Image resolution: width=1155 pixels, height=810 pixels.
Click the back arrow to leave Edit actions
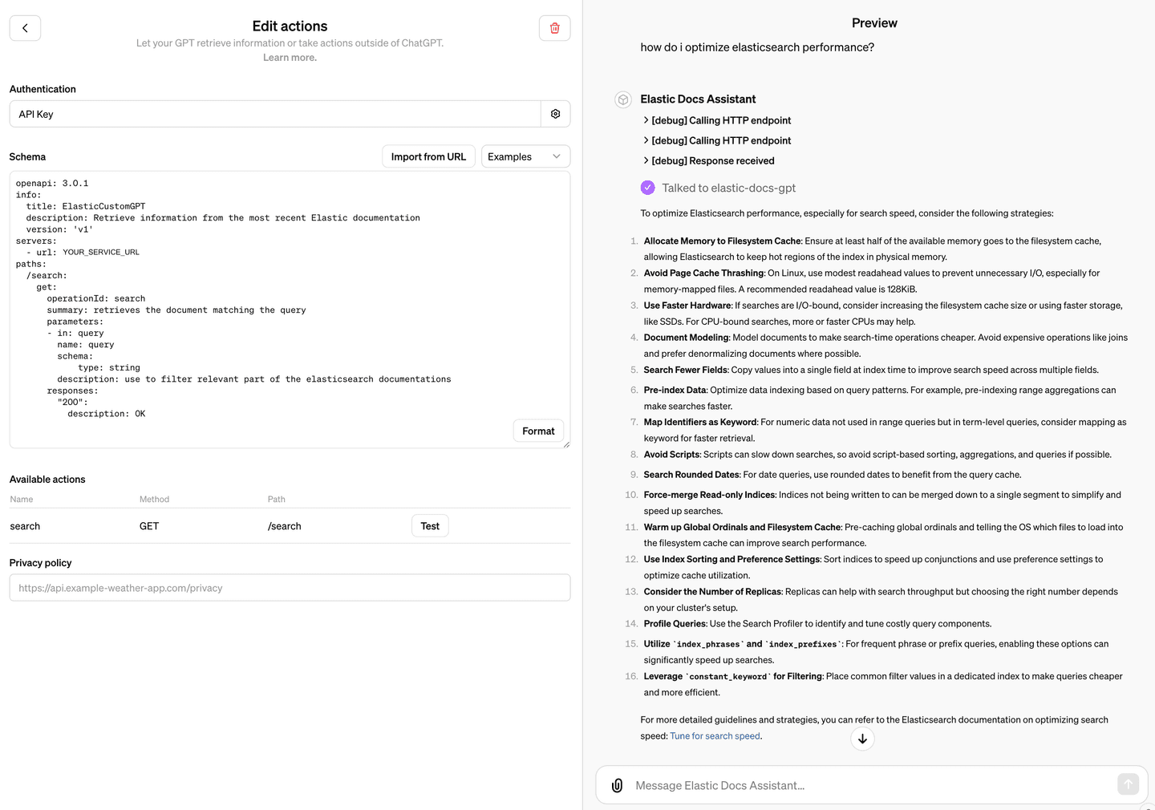pos(25,27)
